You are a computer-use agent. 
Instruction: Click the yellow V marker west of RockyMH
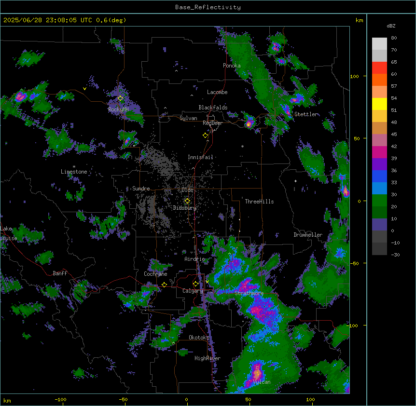click(x=84, y=89)
